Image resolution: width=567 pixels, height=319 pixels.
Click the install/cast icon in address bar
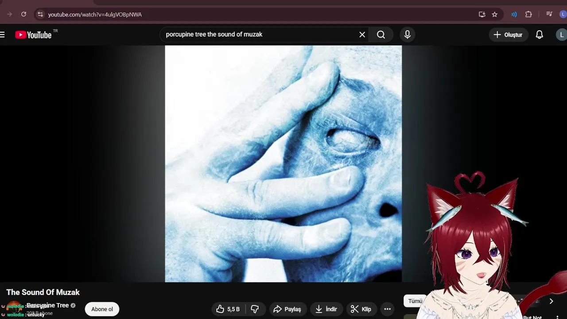(x=482, y=14)
